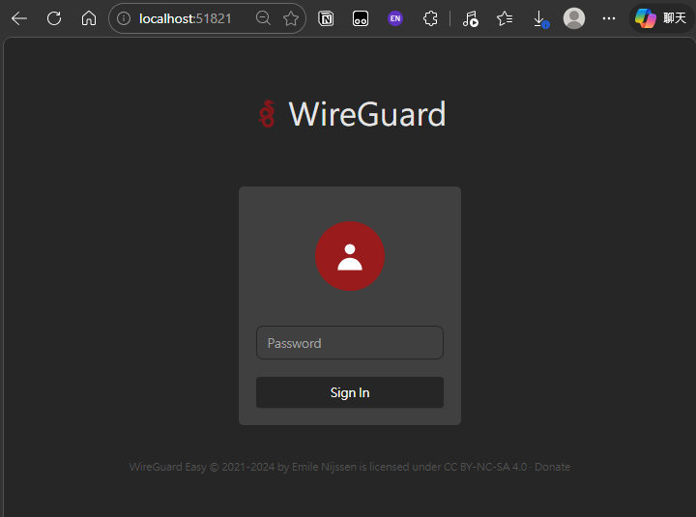Open the Notion extension

pyautogui.click(x=326, y=18)
